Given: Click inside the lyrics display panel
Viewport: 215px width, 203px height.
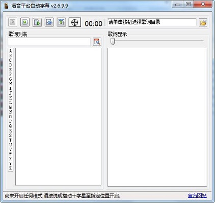Looking at the screenshot, I should 157,117.
